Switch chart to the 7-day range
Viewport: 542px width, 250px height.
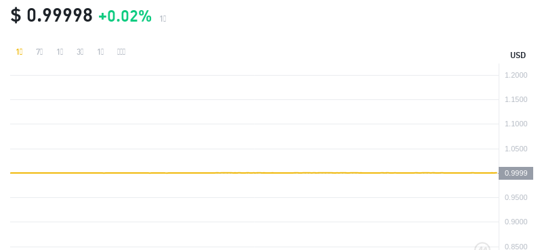39,52
